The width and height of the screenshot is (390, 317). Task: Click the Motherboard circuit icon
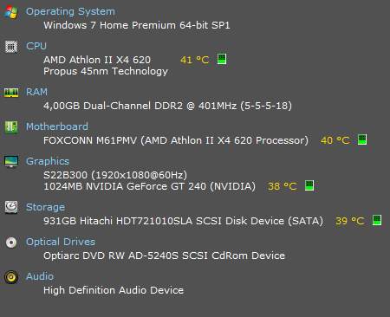tap(11, 127)
